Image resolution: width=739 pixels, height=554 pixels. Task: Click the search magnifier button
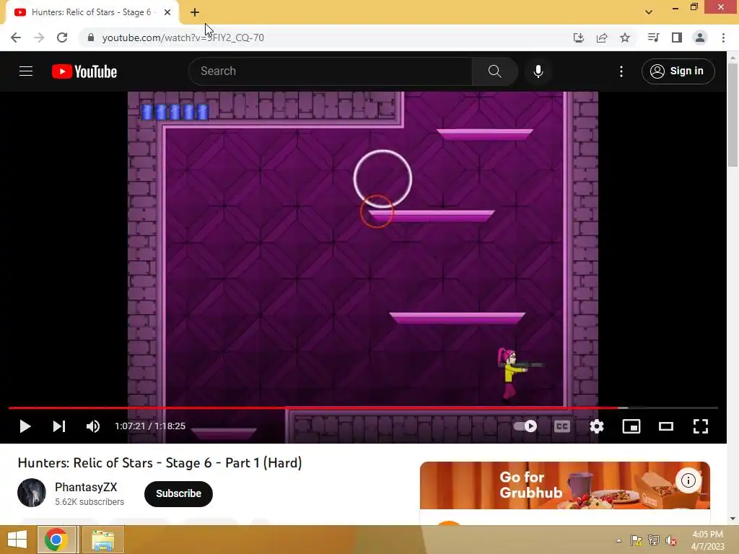pyautogui.click(x=495, y=71)
